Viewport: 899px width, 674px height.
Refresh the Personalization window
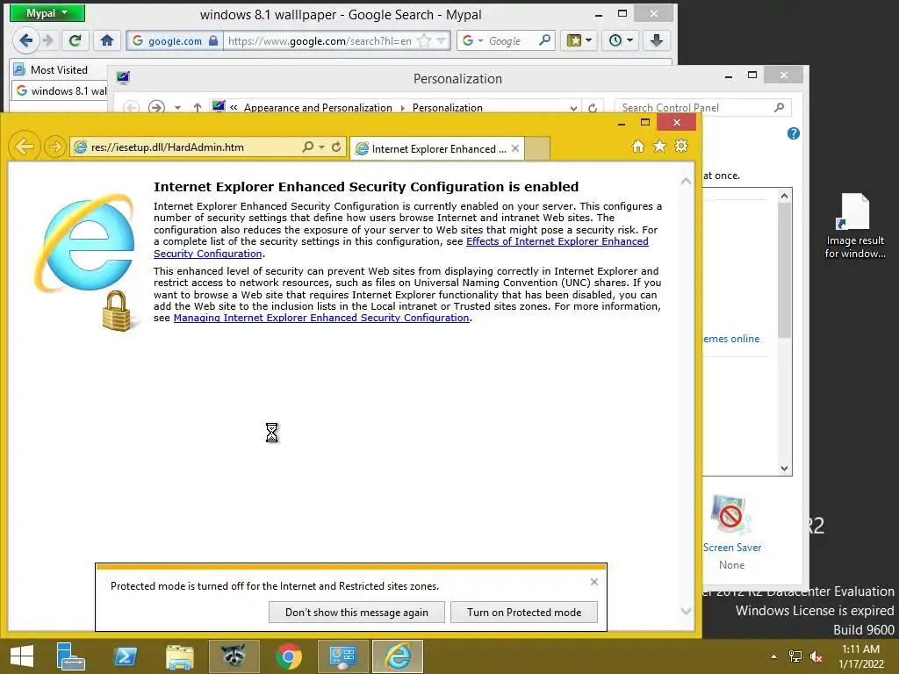593,108
